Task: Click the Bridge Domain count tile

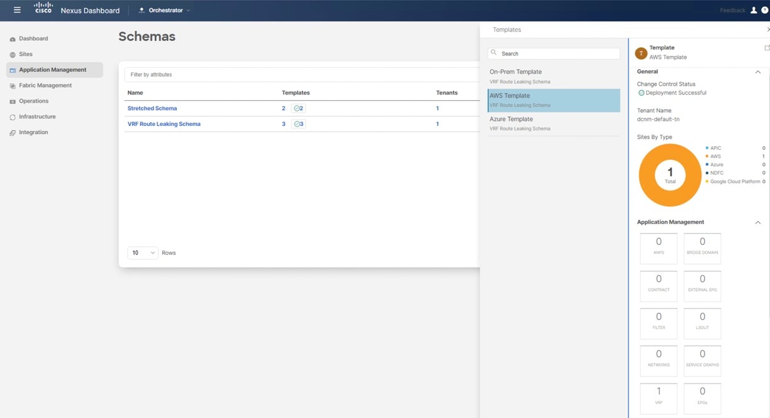Action: coord(703,249)
